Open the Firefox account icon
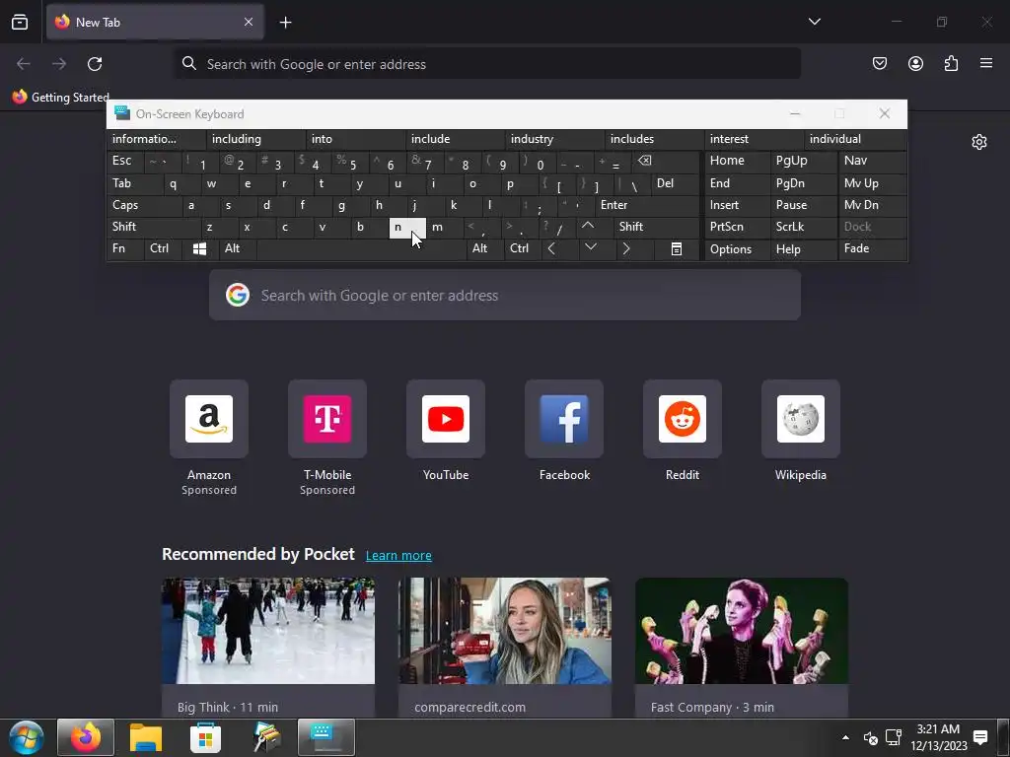The height and width of the screenshot is (757, 1010). pos(915,63)
